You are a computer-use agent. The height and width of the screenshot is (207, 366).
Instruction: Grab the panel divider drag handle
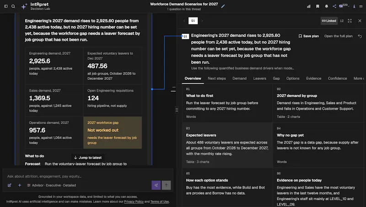[177, 110]
